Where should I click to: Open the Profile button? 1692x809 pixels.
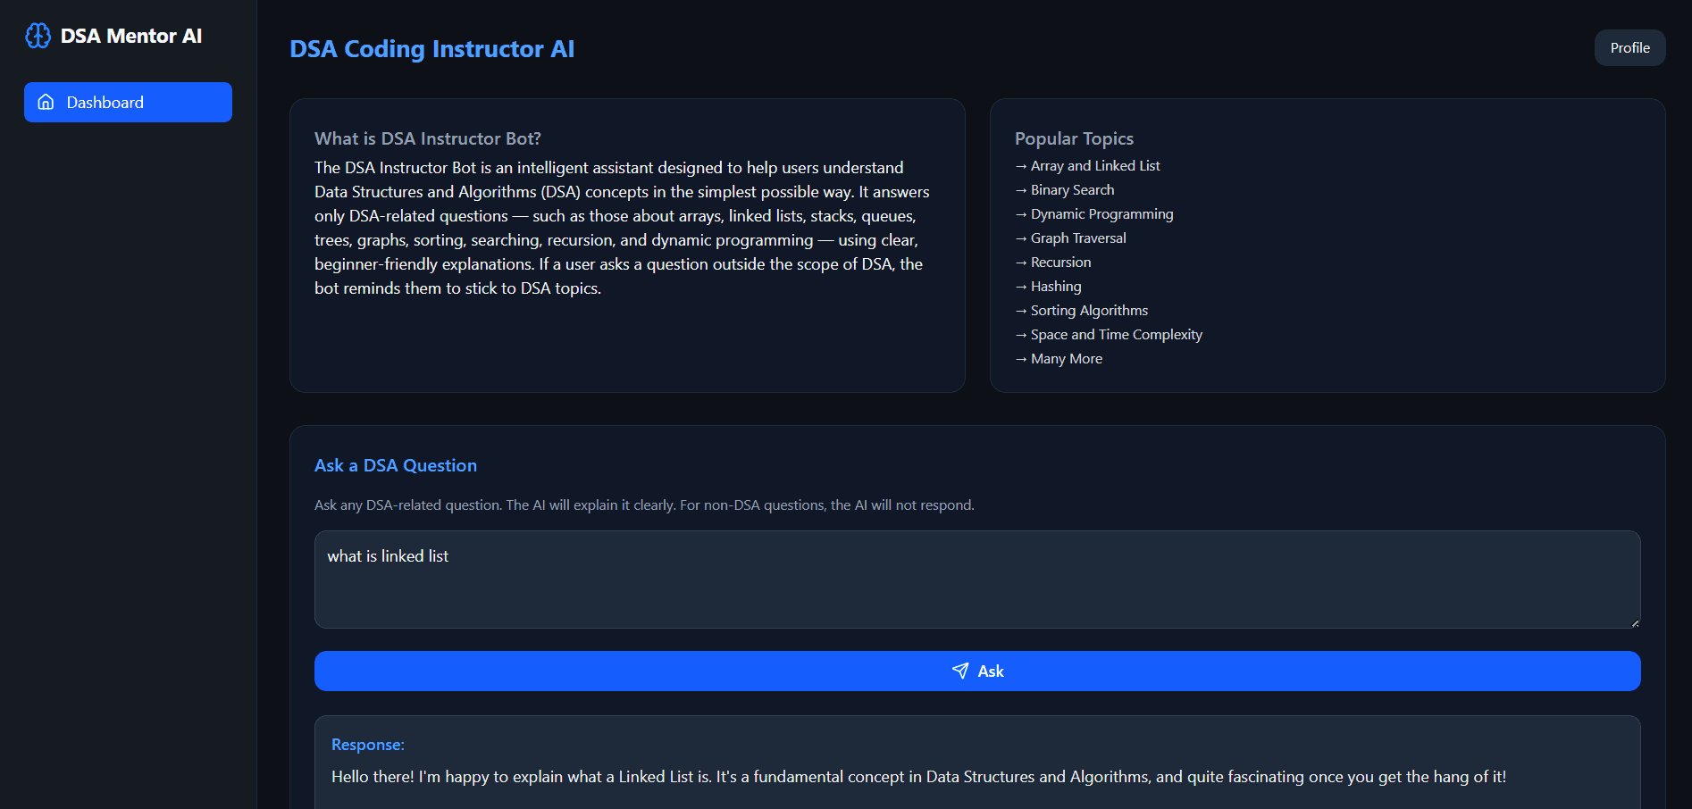[1629, 48]
